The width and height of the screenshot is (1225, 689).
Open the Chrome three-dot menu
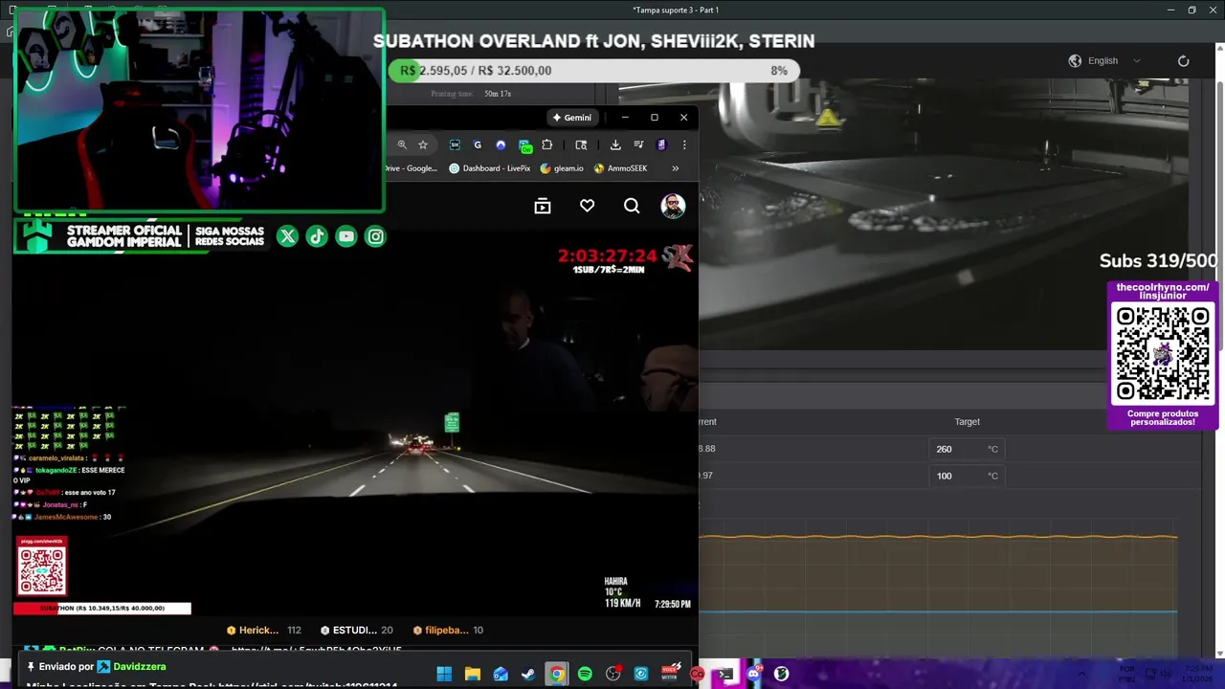click(684, 144)
